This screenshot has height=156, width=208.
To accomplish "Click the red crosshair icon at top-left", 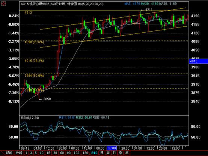I will pyautogui.click(x=4, y=4).
